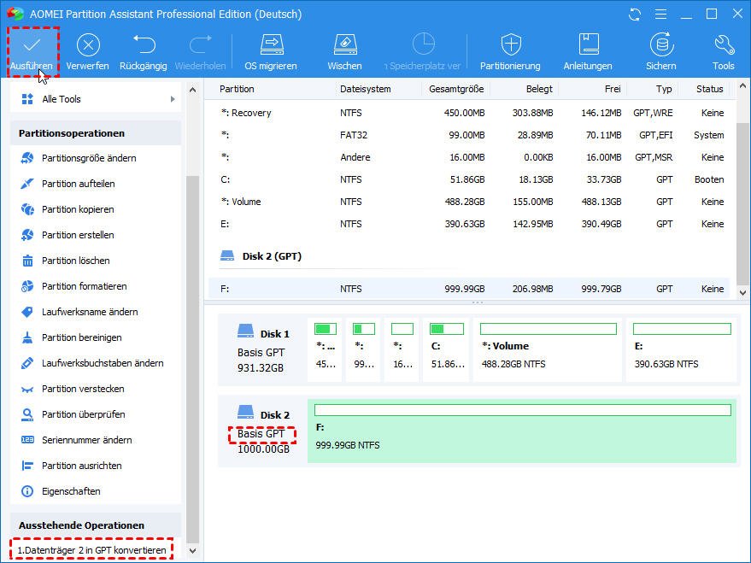Select F: partition bar on Disk 2

click(522, 433)
